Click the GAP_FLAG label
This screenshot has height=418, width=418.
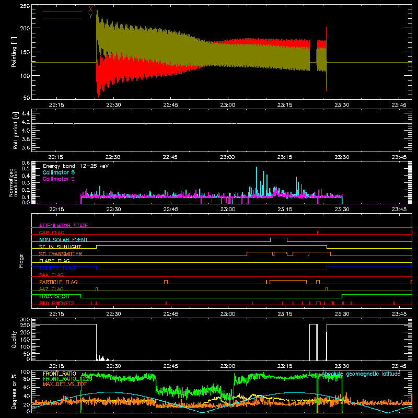pos(51,233)
